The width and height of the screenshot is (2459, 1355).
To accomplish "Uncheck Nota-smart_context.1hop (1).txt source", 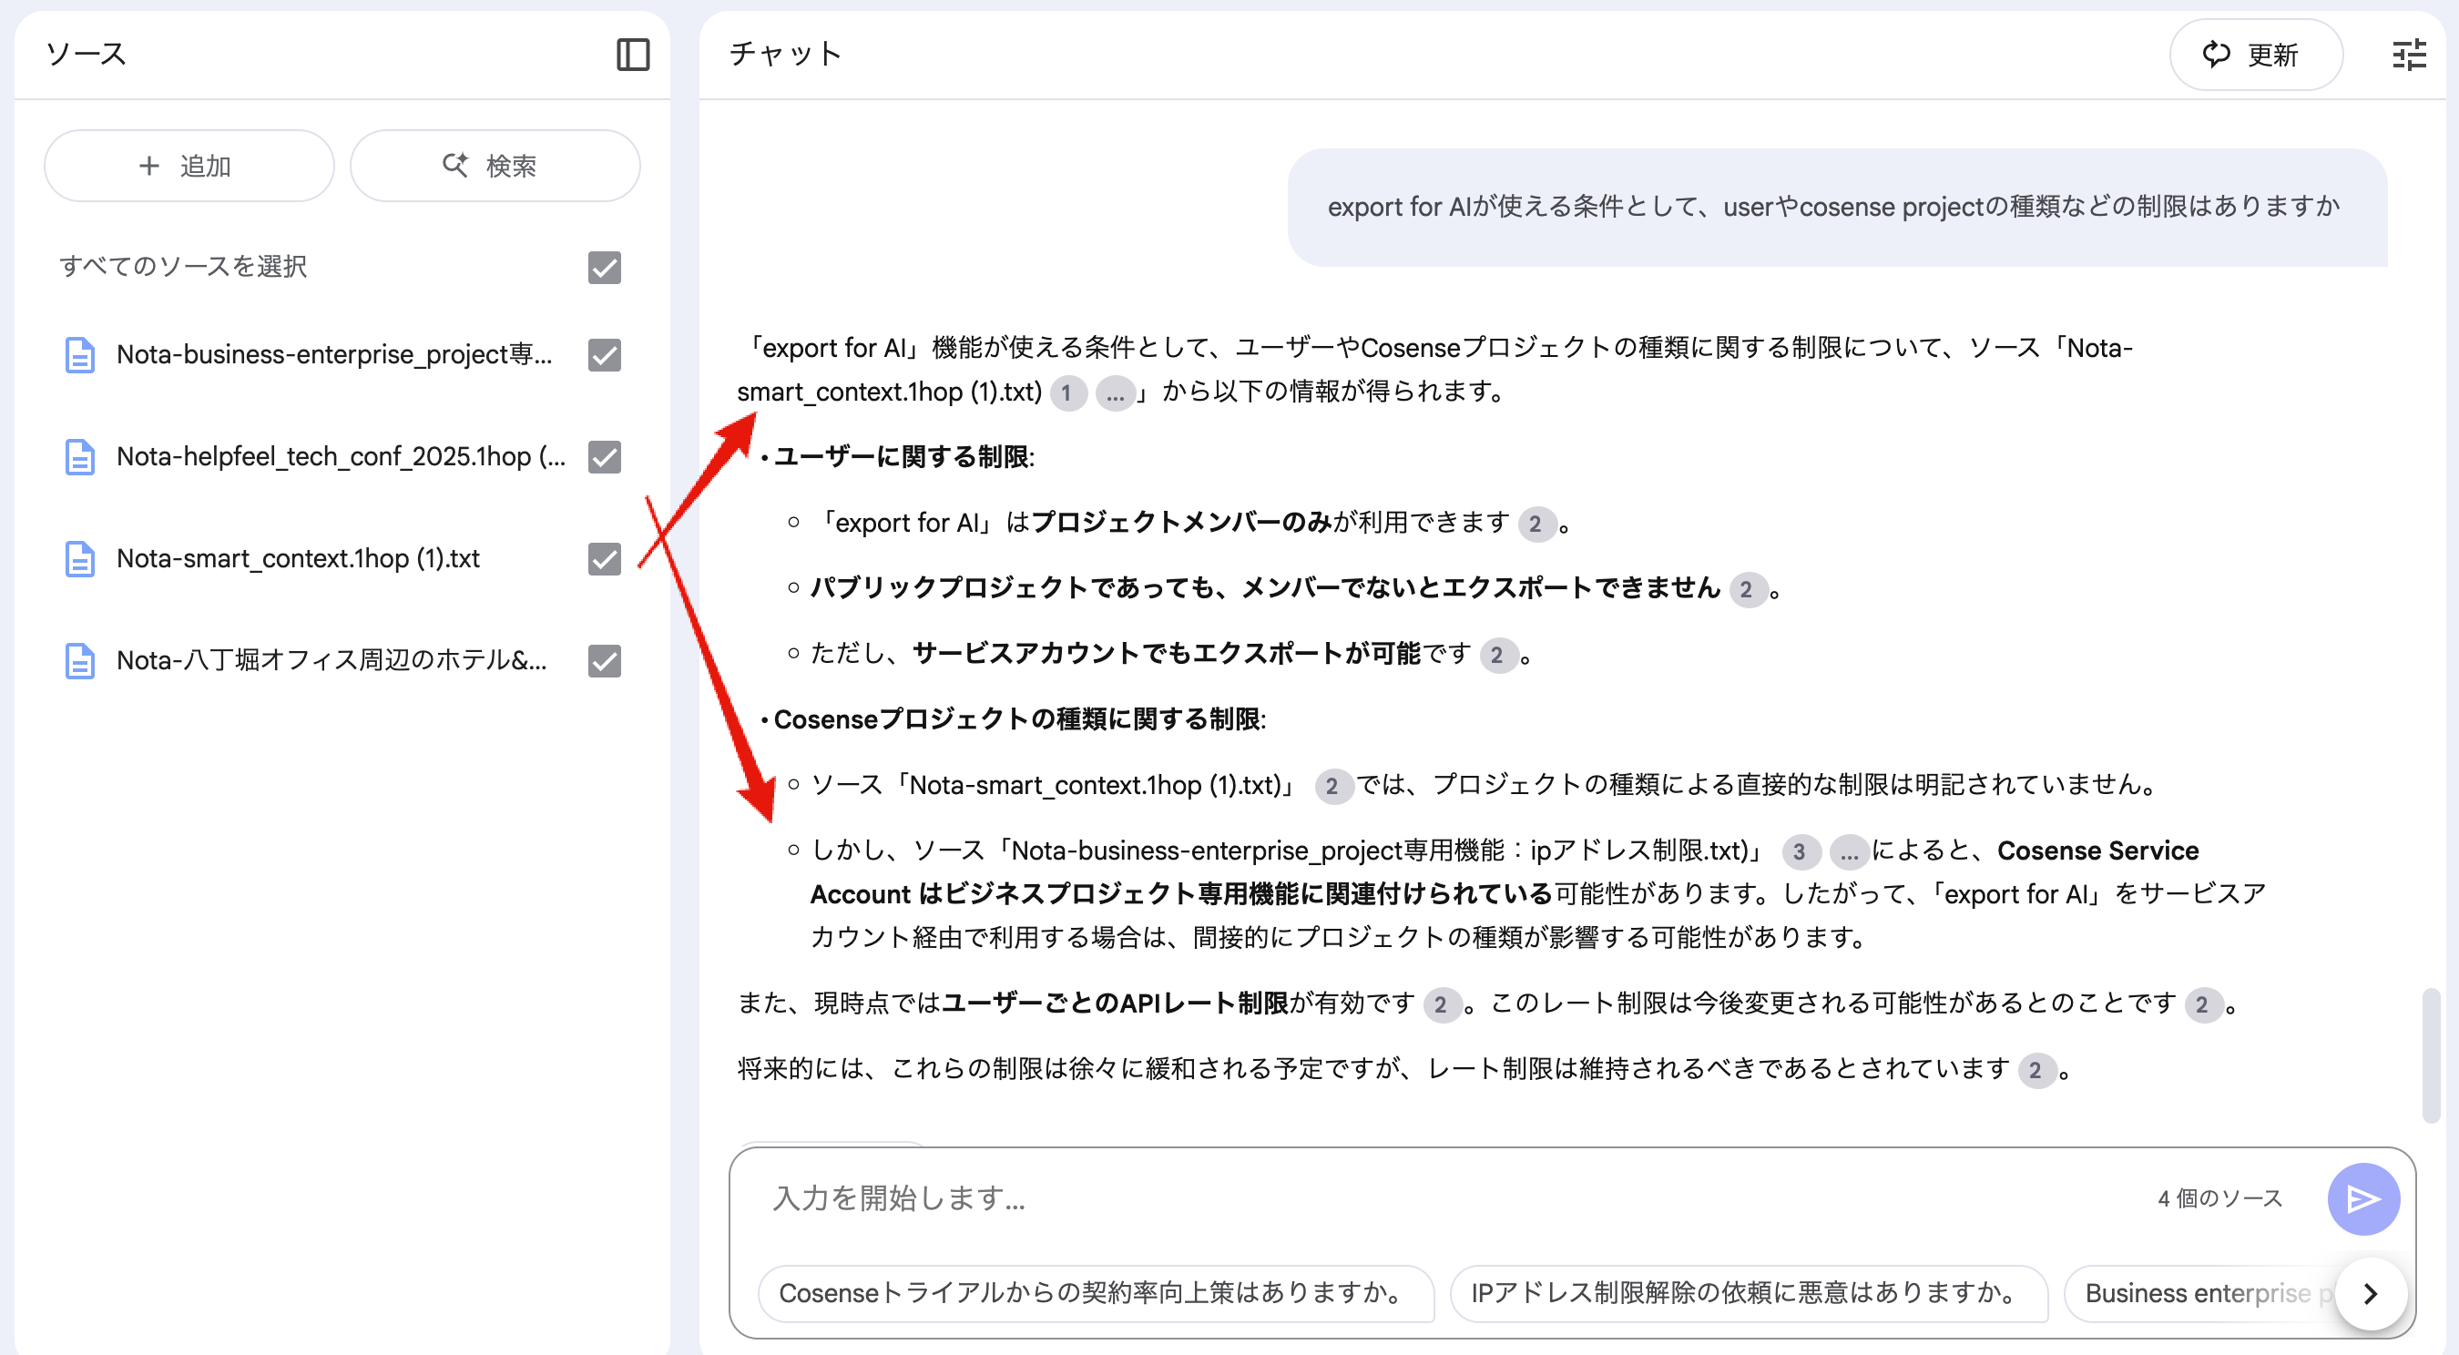I will tap(604, 558).
